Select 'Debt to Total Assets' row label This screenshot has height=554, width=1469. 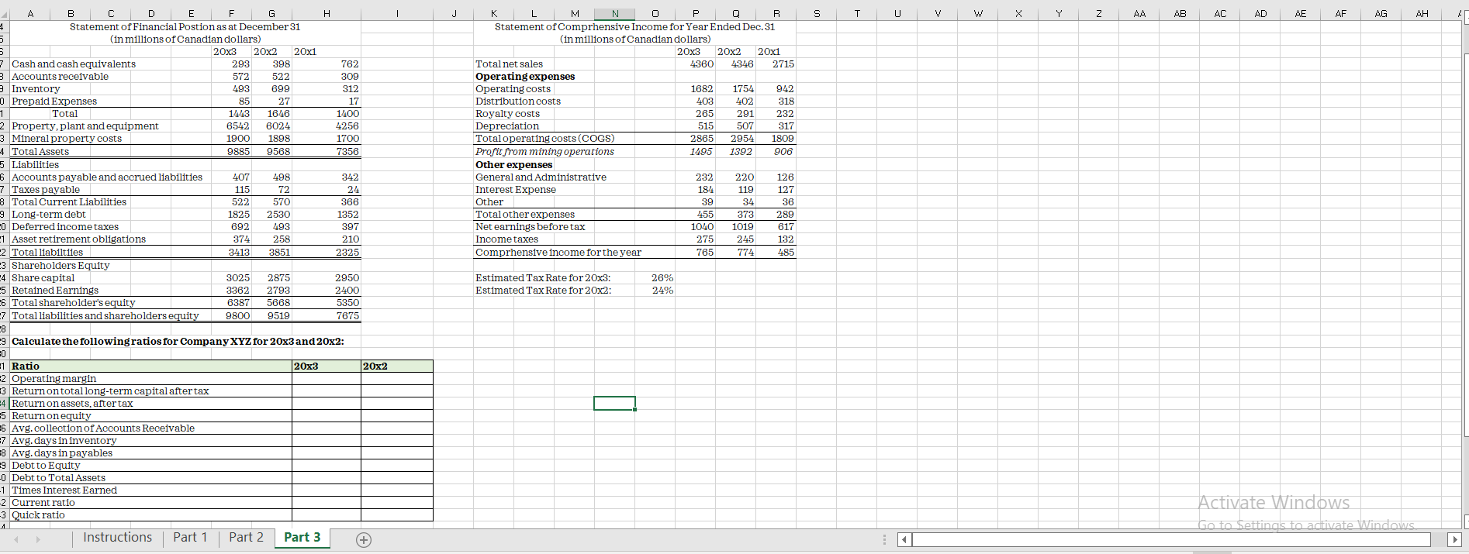coord(59,478)
